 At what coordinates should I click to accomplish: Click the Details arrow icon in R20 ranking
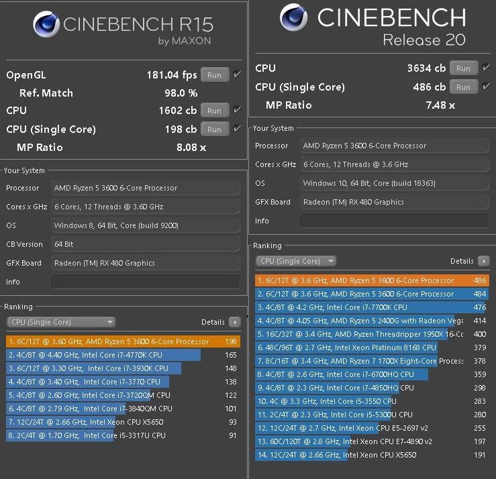click(x=484, y=261)
